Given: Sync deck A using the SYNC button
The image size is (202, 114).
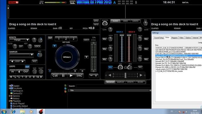Looking at the screenshot, I should 79,76.
